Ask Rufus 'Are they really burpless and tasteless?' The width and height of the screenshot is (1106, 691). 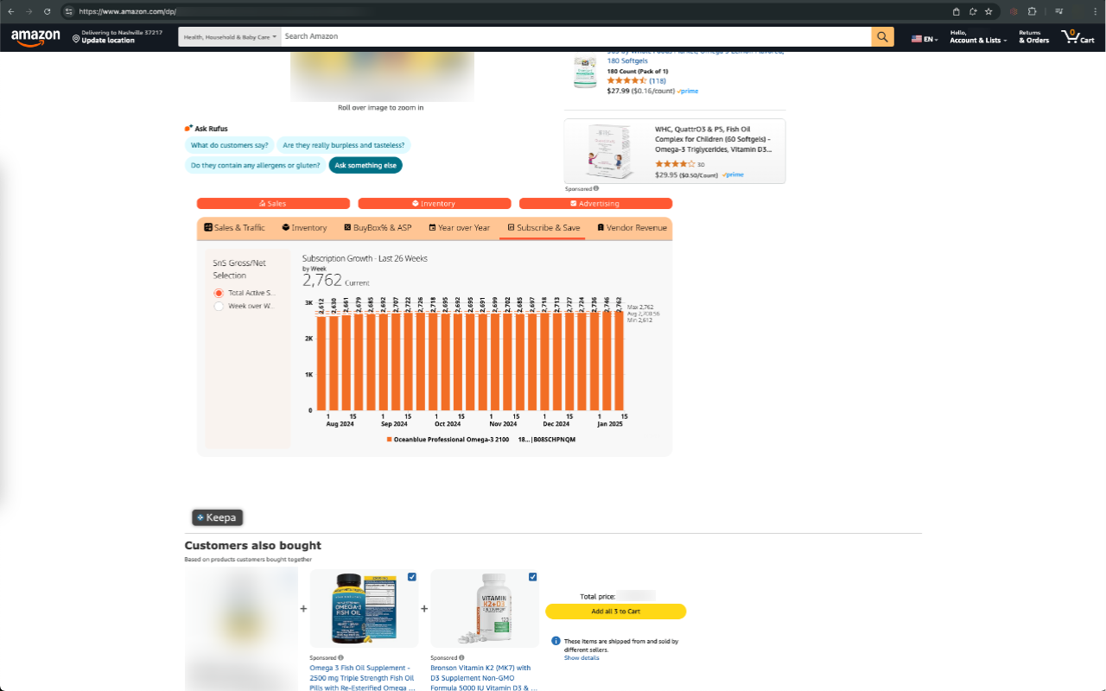(343, 145)
